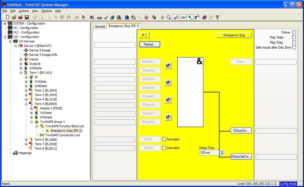Viewport: 304px width, 187px height.
Task: Expand the Outputs node under Device 3
Action: point(21,64)
